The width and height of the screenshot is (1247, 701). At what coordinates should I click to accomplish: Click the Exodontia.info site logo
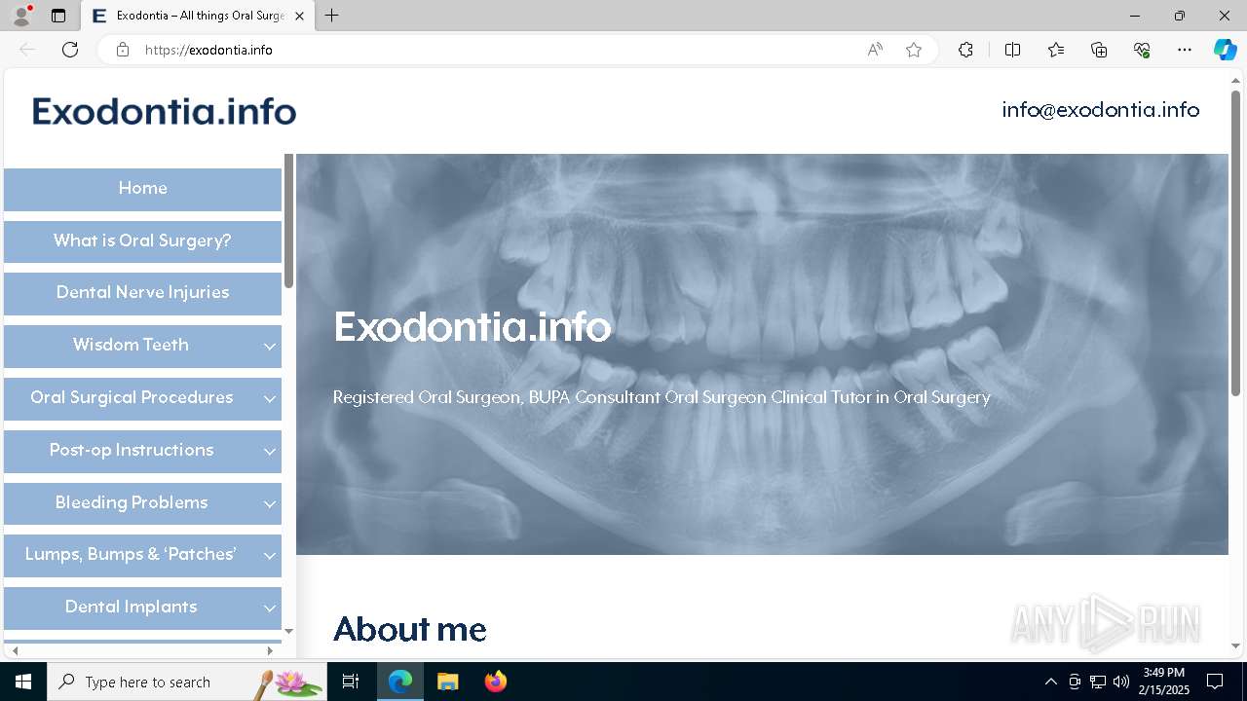pos(164,112)
